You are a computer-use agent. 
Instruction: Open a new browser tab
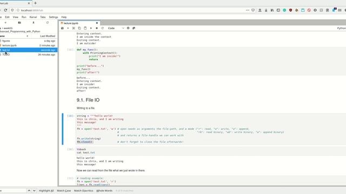35,3
